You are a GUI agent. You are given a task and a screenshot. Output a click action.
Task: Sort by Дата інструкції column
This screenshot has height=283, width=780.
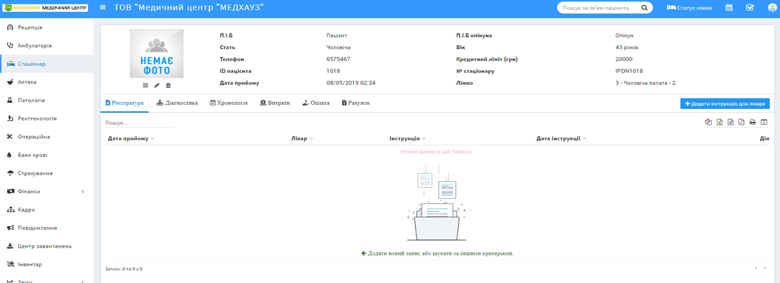[562, 139]
